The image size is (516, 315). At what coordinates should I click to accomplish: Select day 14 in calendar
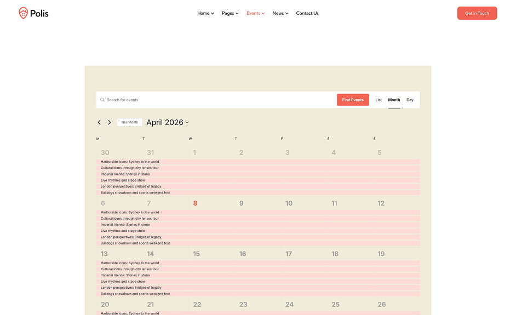click(x=151, y=254)
